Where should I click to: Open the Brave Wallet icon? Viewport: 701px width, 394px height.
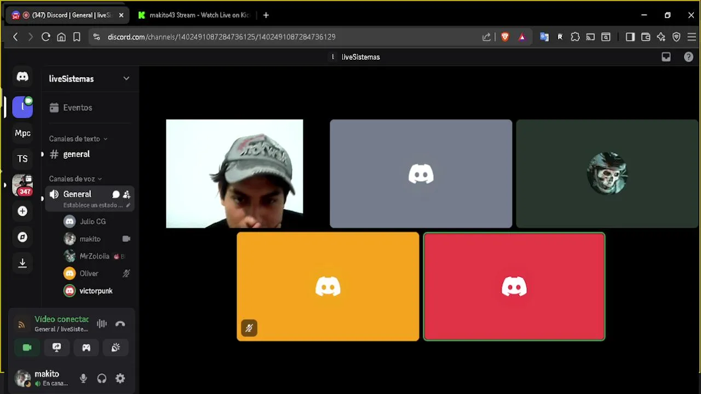[646, 37]
